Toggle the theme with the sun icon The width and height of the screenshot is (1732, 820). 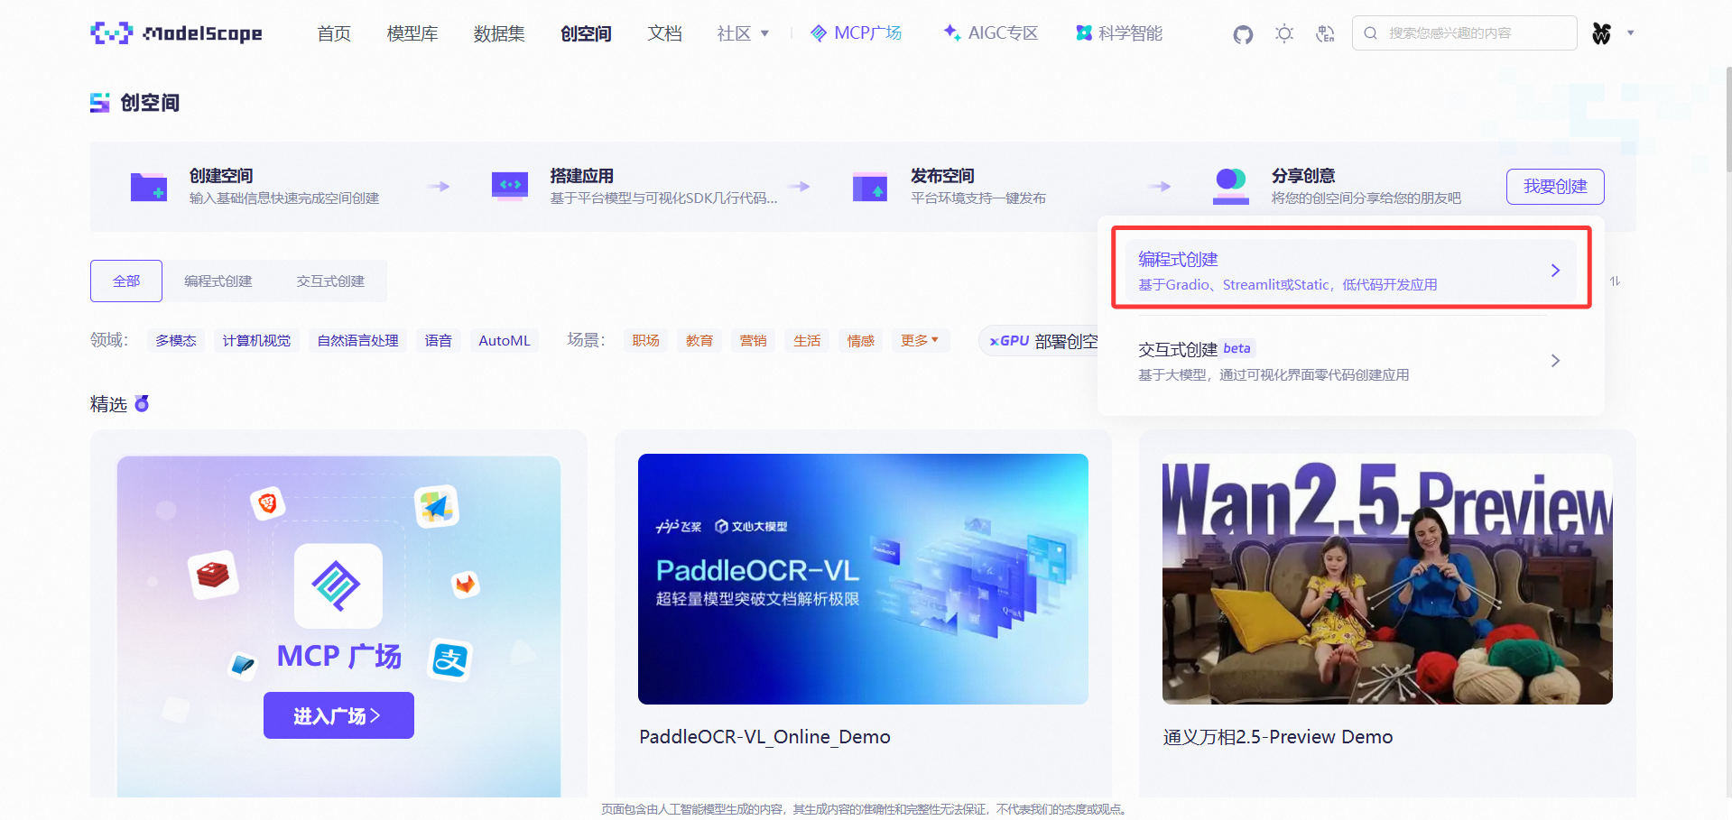[x=1283, y=34]
